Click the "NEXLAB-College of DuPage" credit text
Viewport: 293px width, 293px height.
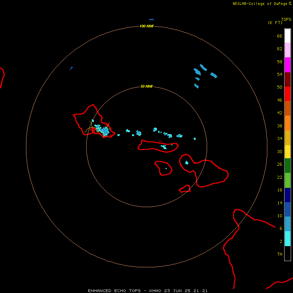(x=260, y=4)
